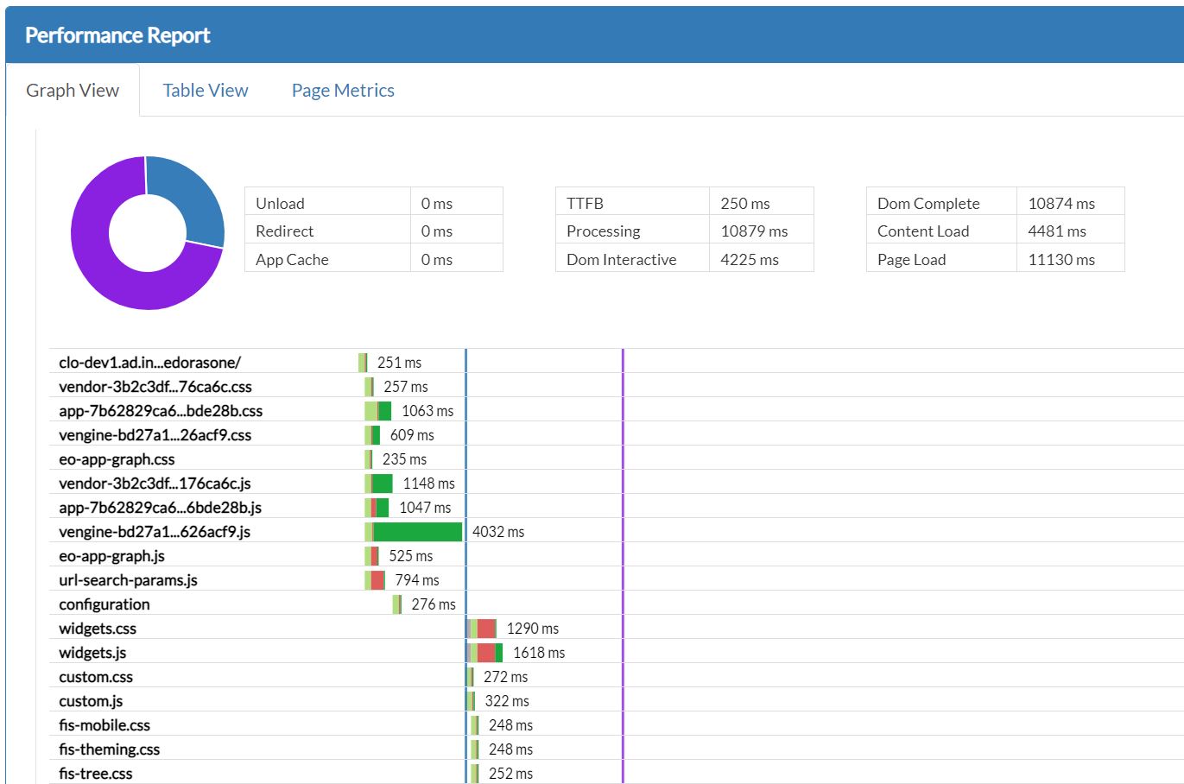
Task: Click the long green vengine js timing bar
Action: click(417, 532)
